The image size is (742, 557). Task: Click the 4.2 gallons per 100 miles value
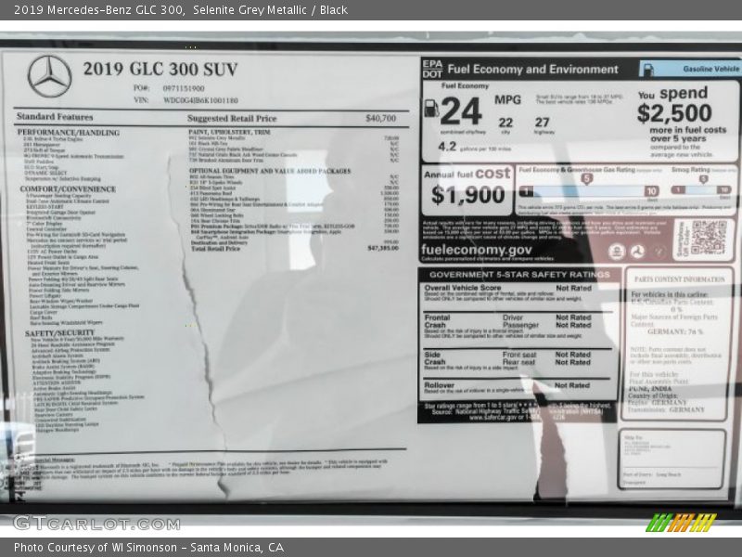447,147
